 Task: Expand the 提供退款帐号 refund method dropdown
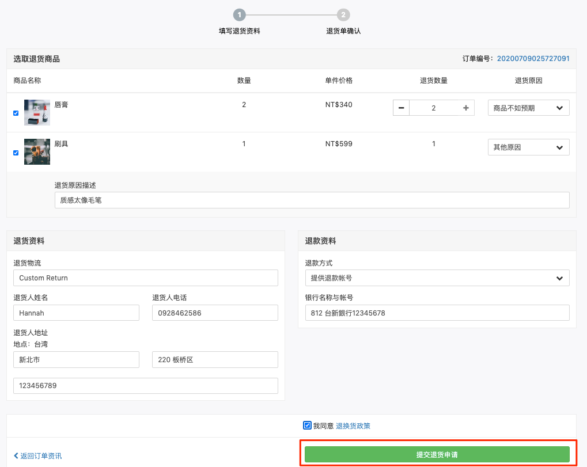(437, 278)
